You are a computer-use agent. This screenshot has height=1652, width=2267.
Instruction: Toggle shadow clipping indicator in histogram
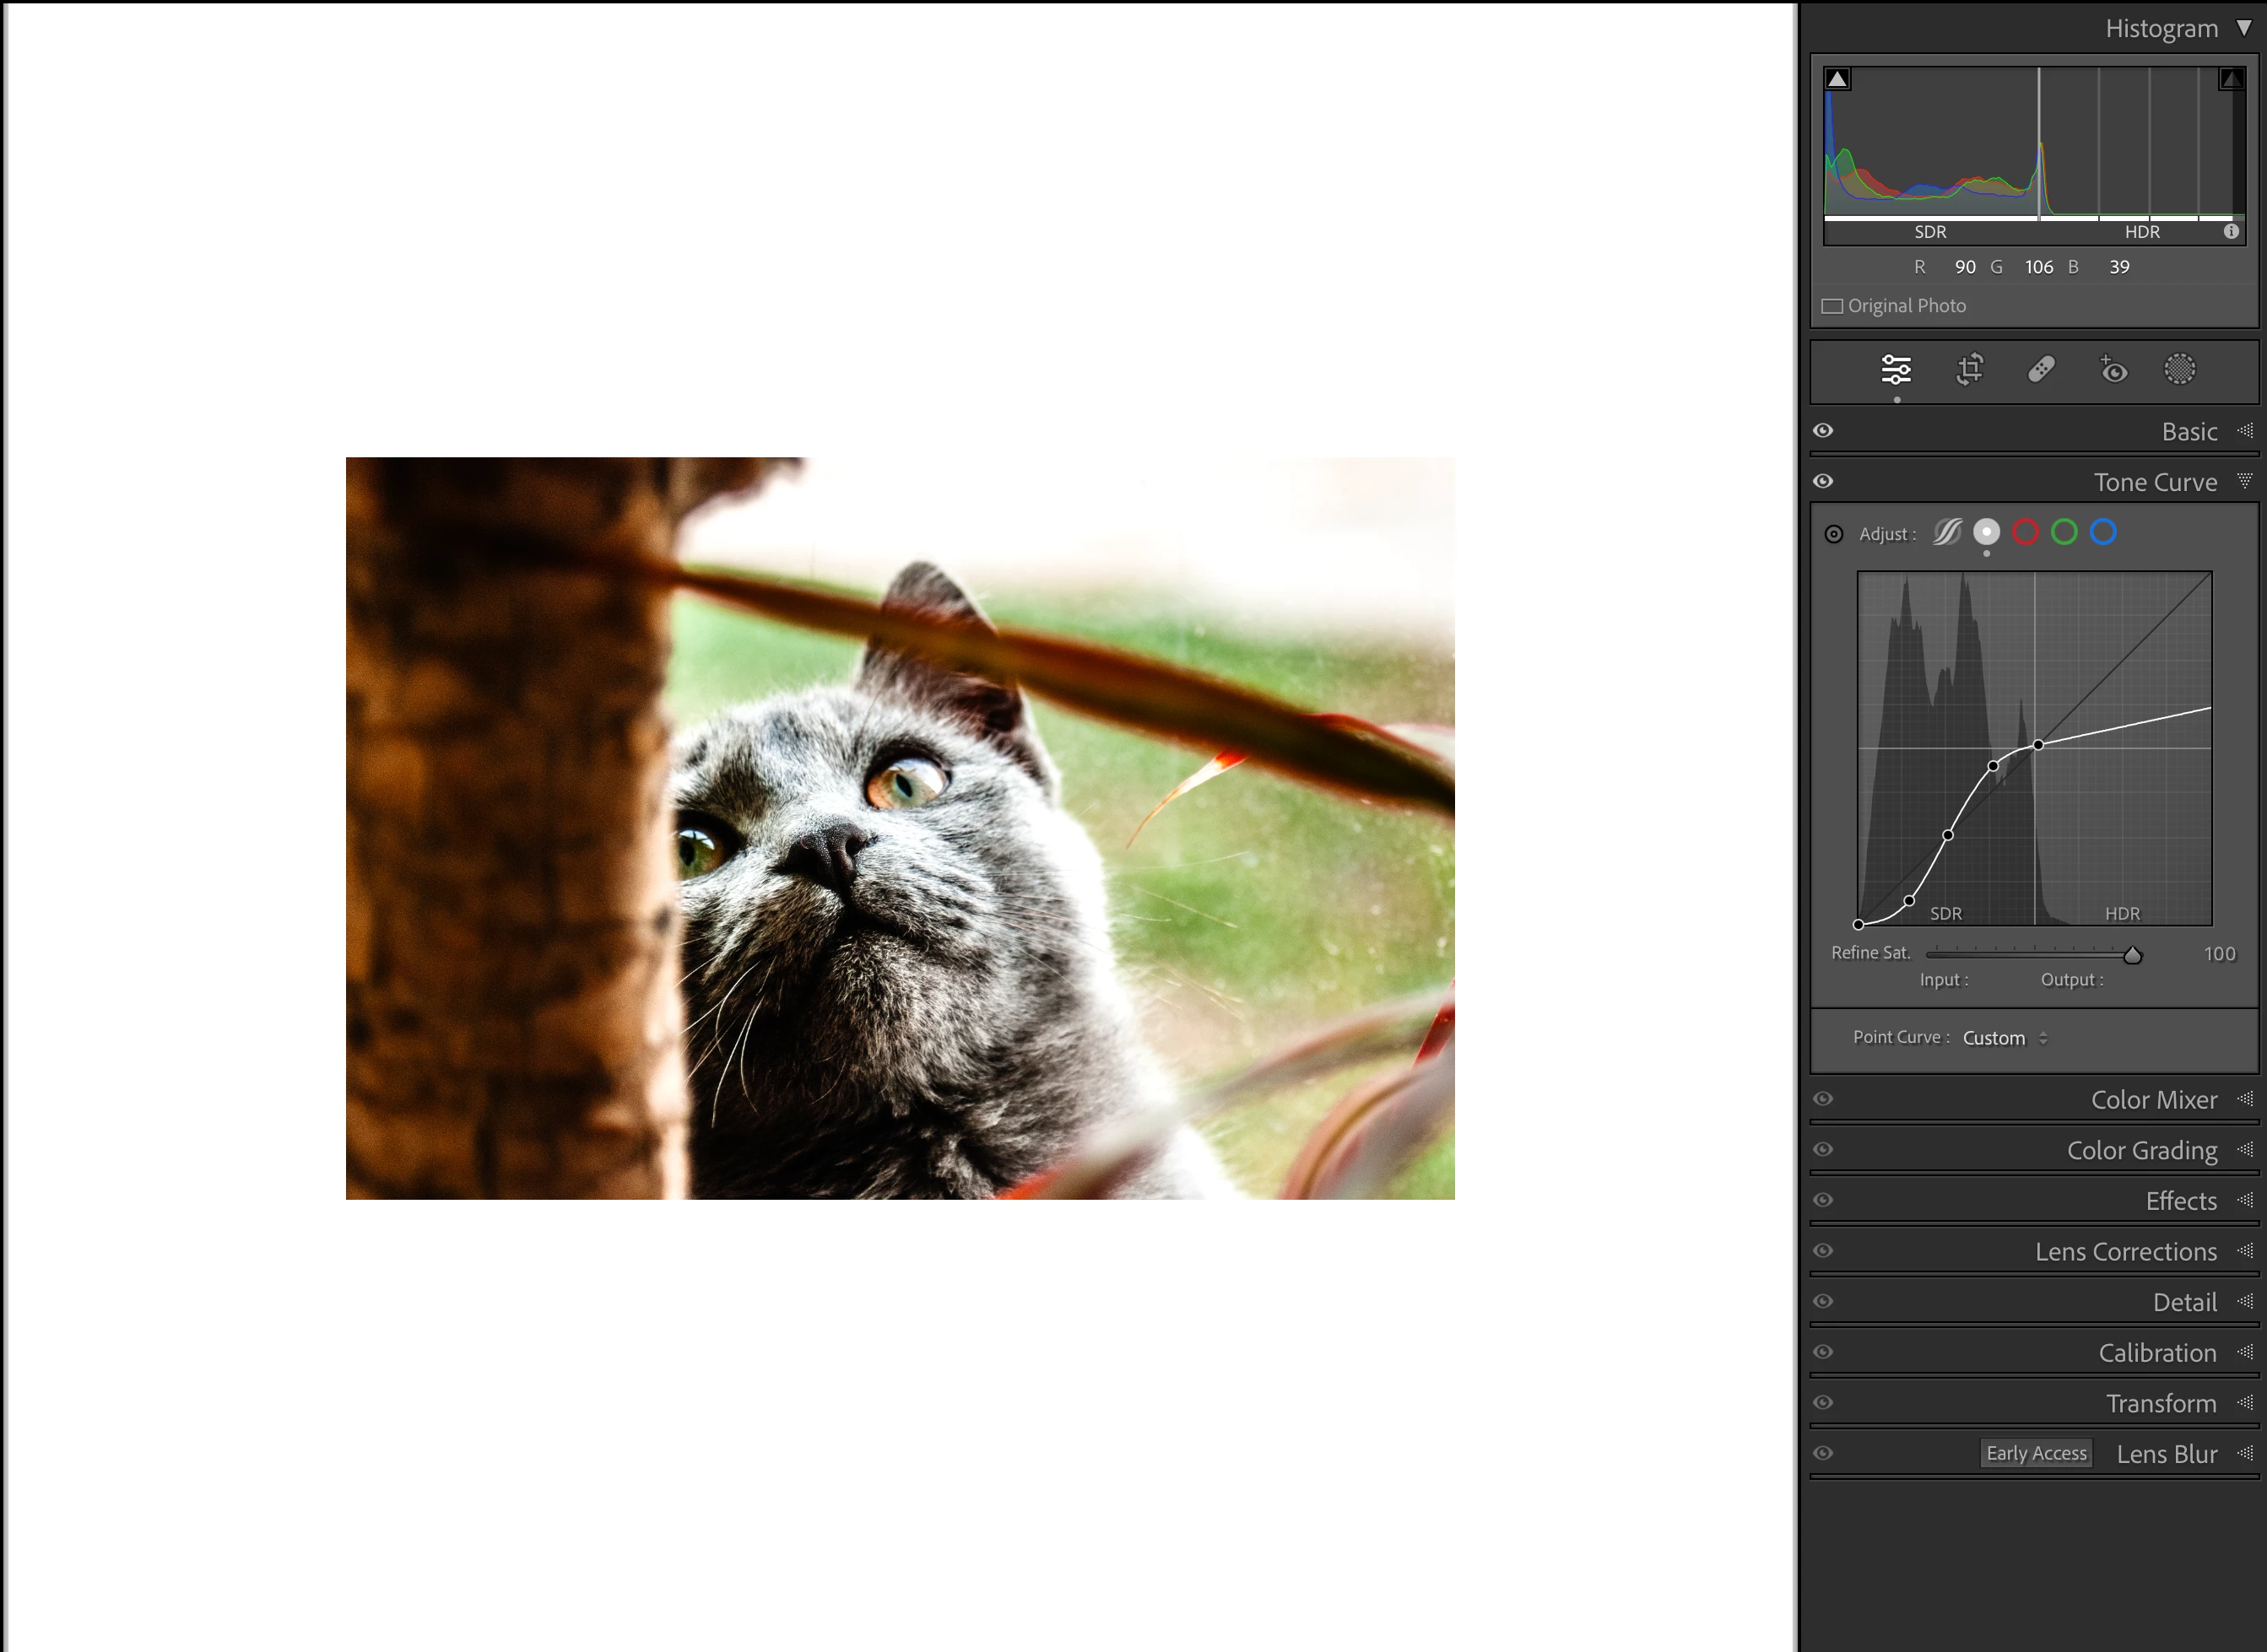[1837, 79]
